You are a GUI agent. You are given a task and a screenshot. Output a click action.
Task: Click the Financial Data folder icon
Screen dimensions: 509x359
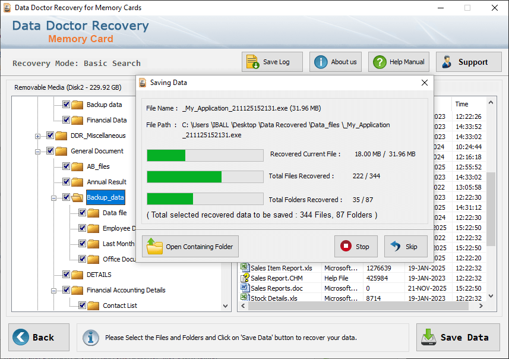pyautogui.click(x=77, y=120)
